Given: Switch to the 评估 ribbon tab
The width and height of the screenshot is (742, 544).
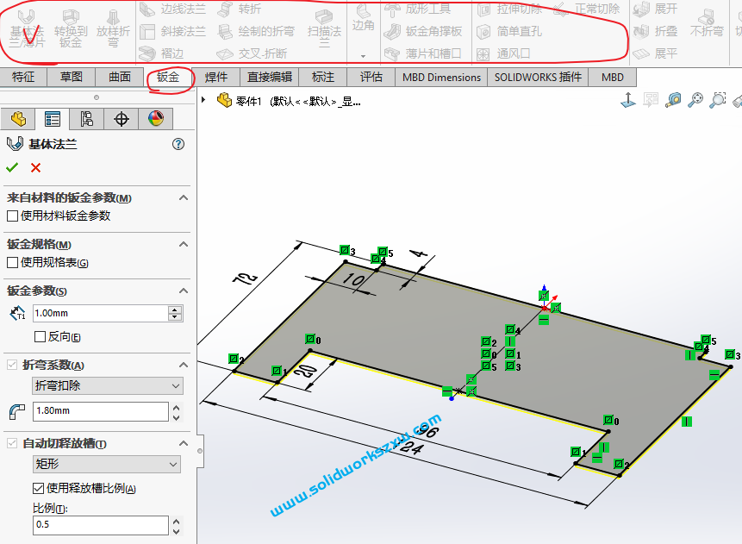Looking at the screenshot, I should (x=371, y=77).
